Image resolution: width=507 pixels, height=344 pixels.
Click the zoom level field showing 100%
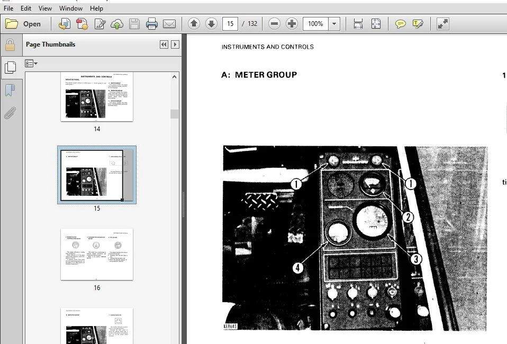[315, 24]
